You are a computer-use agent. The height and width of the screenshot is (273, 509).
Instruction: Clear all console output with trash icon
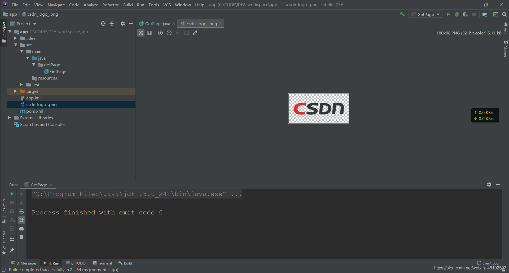(21, 237)
